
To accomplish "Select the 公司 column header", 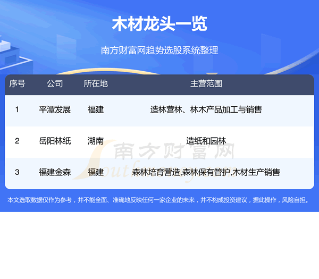I will pyautogui.click(x=55, y=84).
